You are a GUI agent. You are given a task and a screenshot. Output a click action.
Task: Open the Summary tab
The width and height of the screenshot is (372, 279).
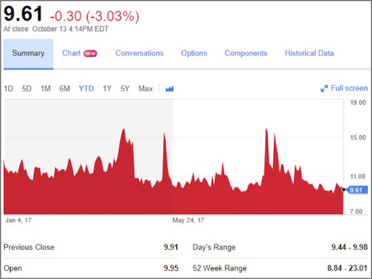click(x=28, y=53)
